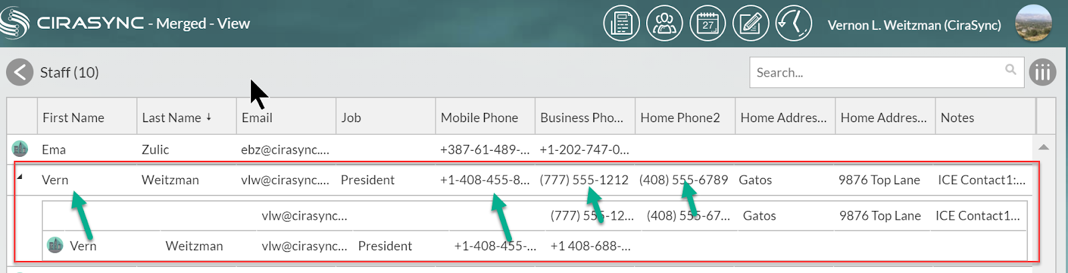This screenshot has height=273, width=1068.
Task: Click the scrollbar up arrow in grid
Action: tap(1044, 147)
